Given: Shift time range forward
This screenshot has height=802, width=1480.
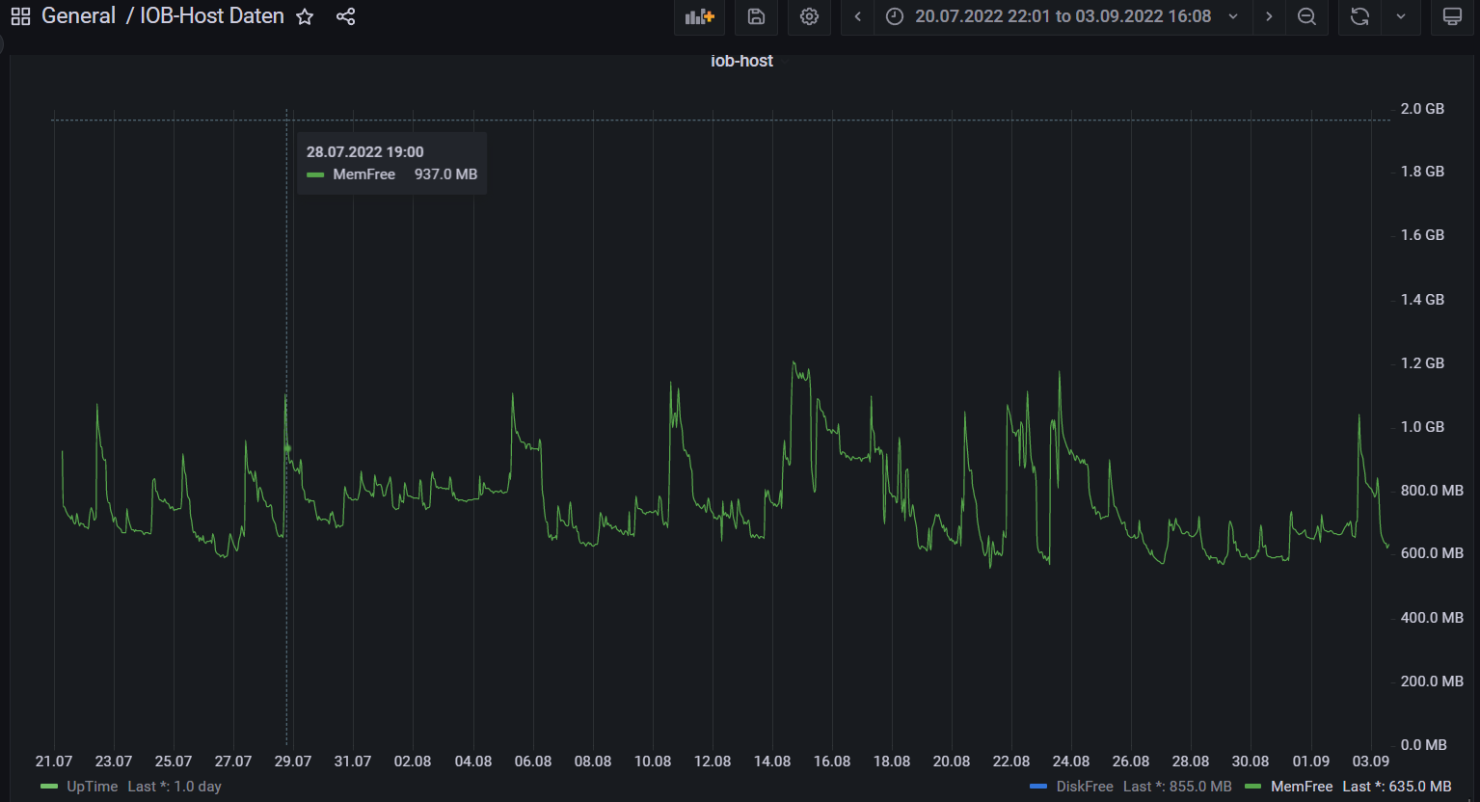Looking at the screenshot, I should [1269, 16].
